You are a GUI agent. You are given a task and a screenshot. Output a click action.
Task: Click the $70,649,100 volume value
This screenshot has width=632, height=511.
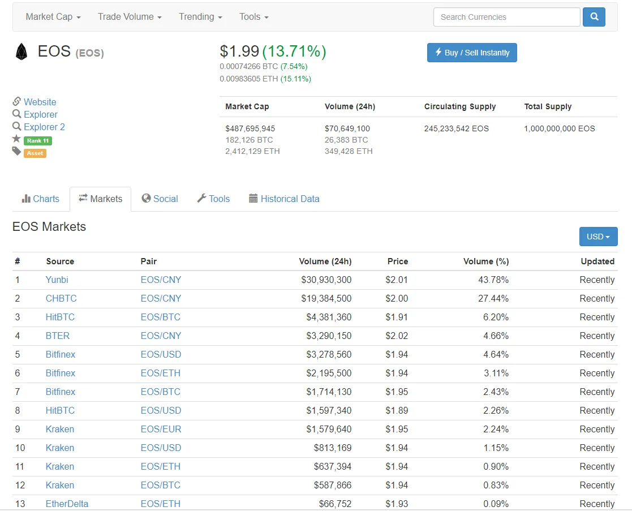coord(347,128)
